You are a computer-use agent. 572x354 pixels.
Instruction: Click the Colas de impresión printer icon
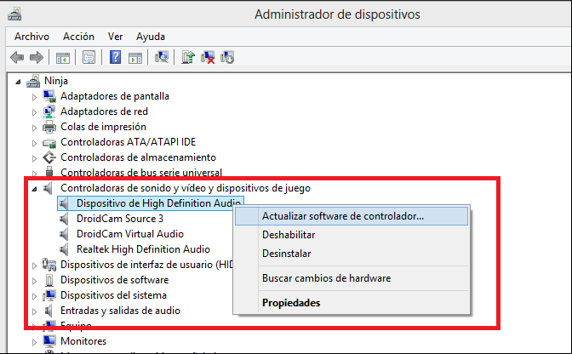tap(49, 127)
